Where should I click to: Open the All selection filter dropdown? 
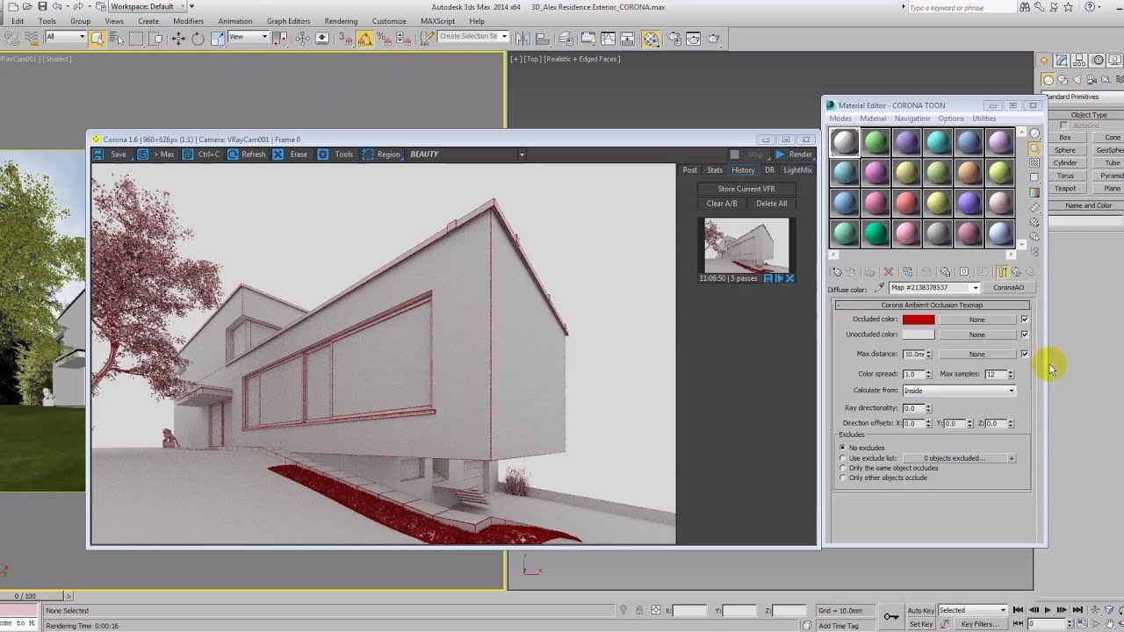click(65, 37)
